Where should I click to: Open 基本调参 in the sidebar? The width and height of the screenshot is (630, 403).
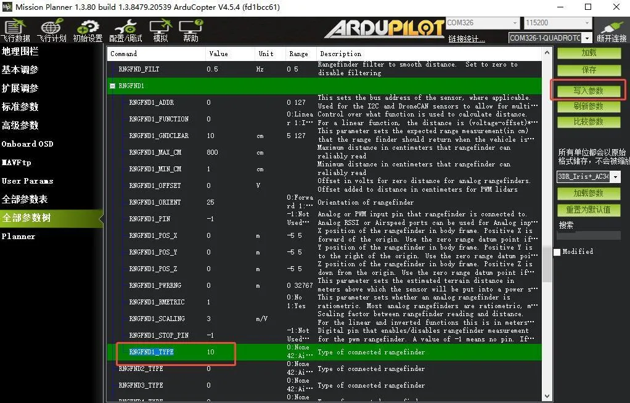click(20, 70)
